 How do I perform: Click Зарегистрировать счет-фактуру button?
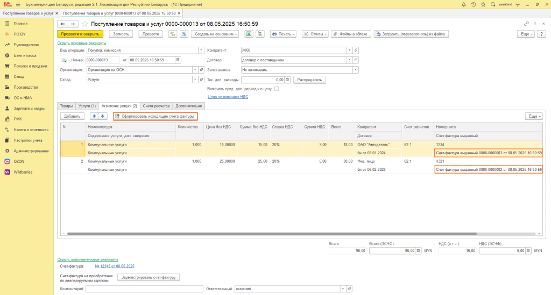coord(149,277)
